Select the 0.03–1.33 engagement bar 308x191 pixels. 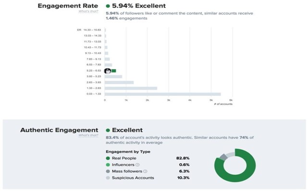[162, 94]
